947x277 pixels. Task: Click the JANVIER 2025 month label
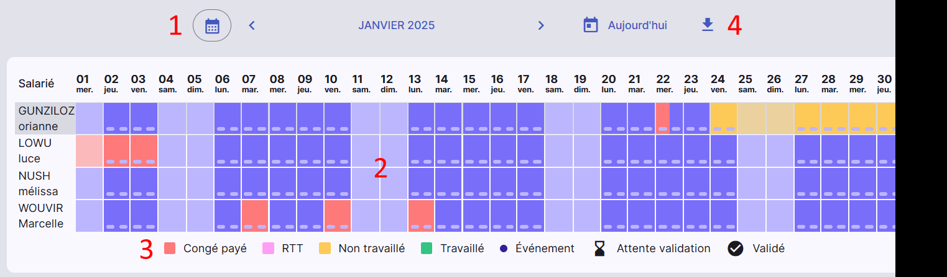point(397,25)
